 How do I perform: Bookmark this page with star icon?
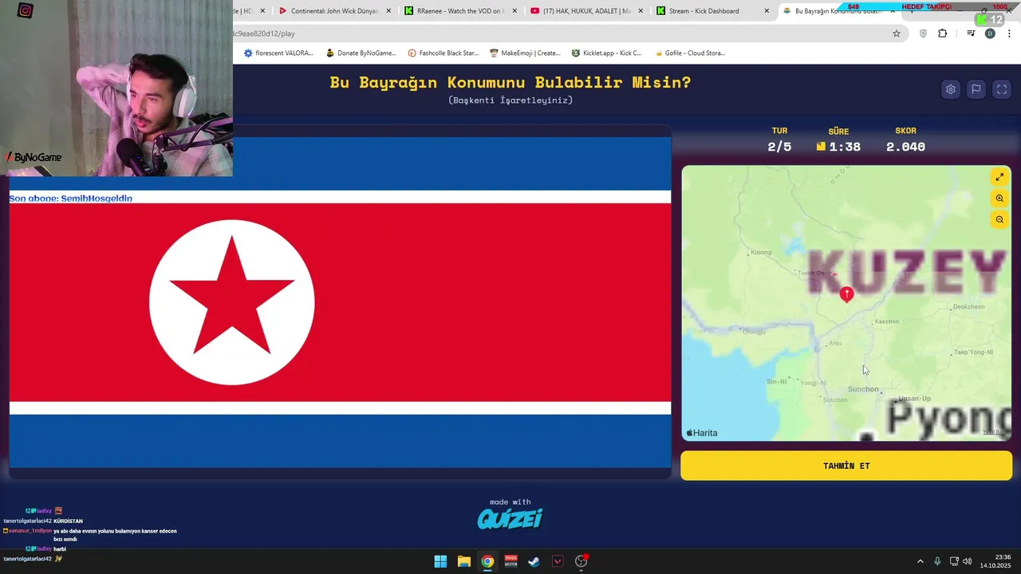pyautogui.click(x=897, y=33)
